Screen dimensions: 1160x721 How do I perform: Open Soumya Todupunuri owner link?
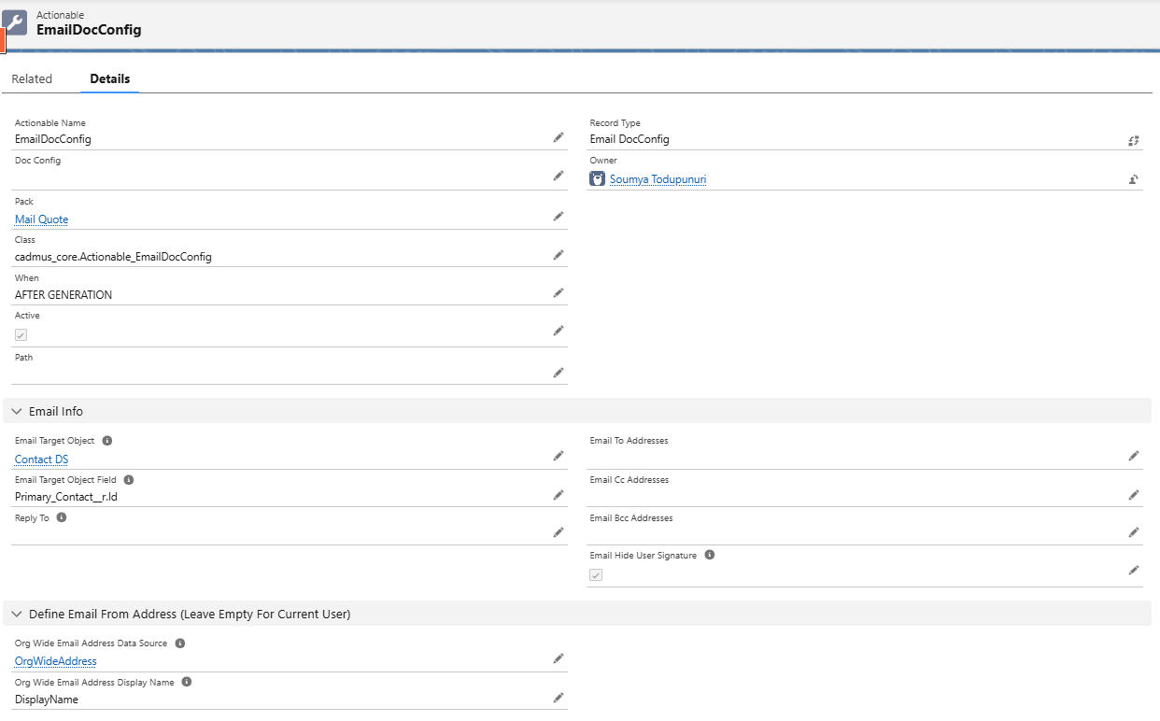[658, 179]
